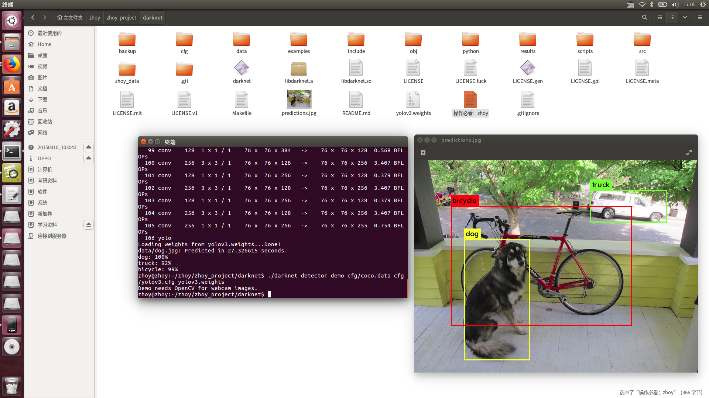Expand the zhoy breadcrumb path segment
709x398 pixels.
click(94, 17)
